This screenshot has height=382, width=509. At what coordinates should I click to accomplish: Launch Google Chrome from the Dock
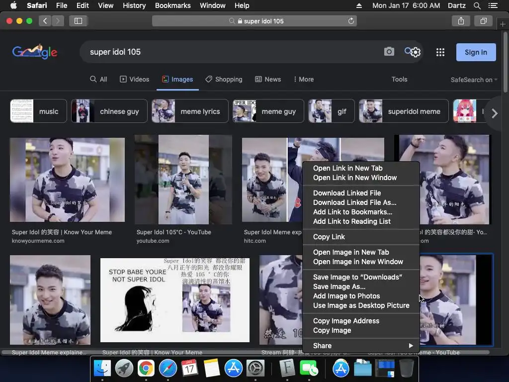pos(146,368)
